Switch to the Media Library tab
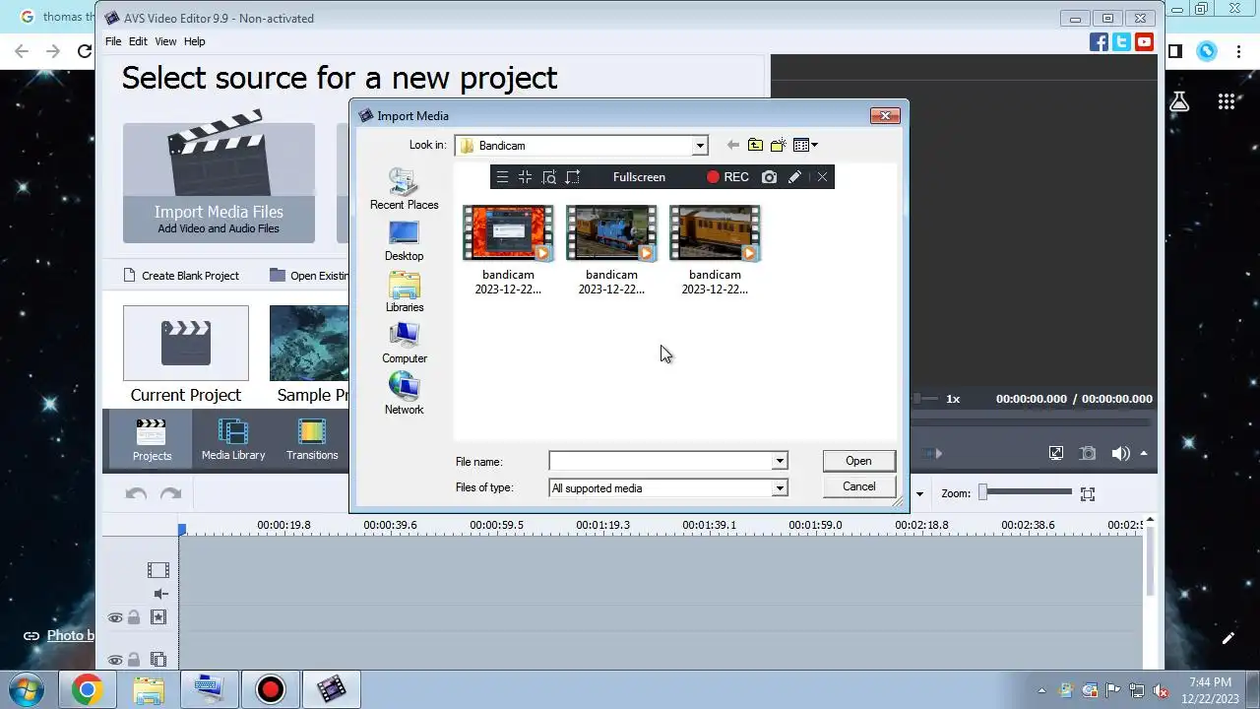Screen dimensions: 1260x709 (x=233, y=438)
